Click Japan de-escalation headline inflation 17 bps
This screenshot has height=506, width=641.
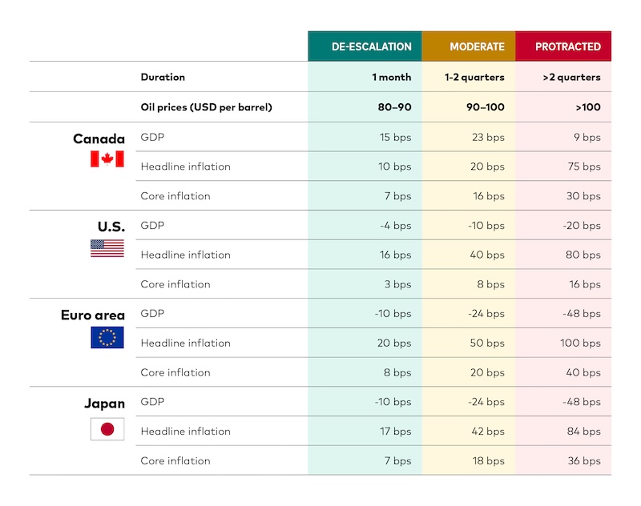[396, 431]
